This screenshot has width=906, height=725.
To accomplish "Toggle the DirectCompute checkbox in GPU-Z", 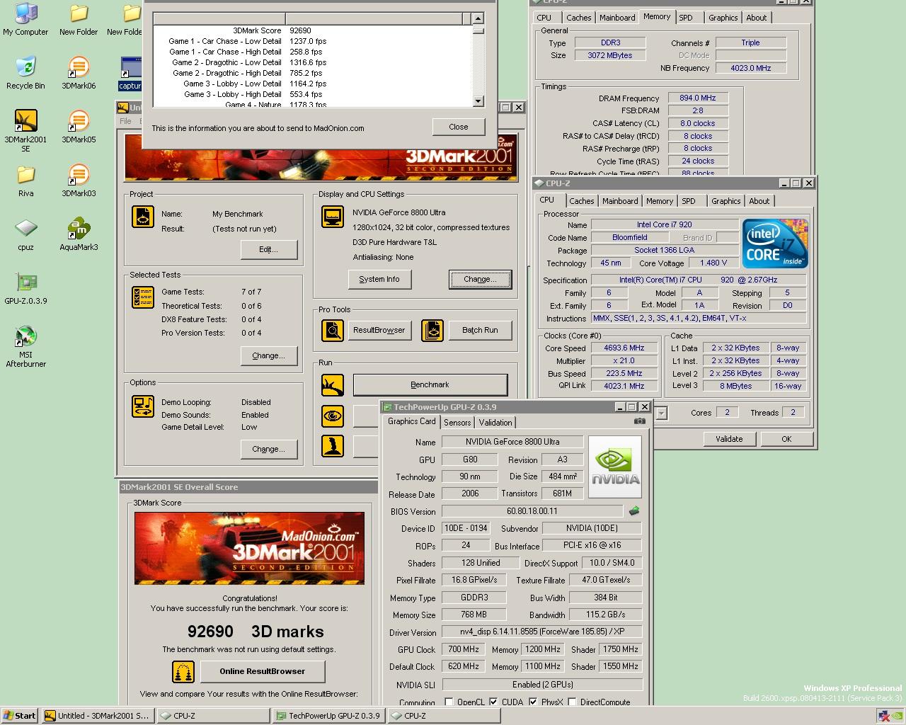I will click(x=572, y=702).
